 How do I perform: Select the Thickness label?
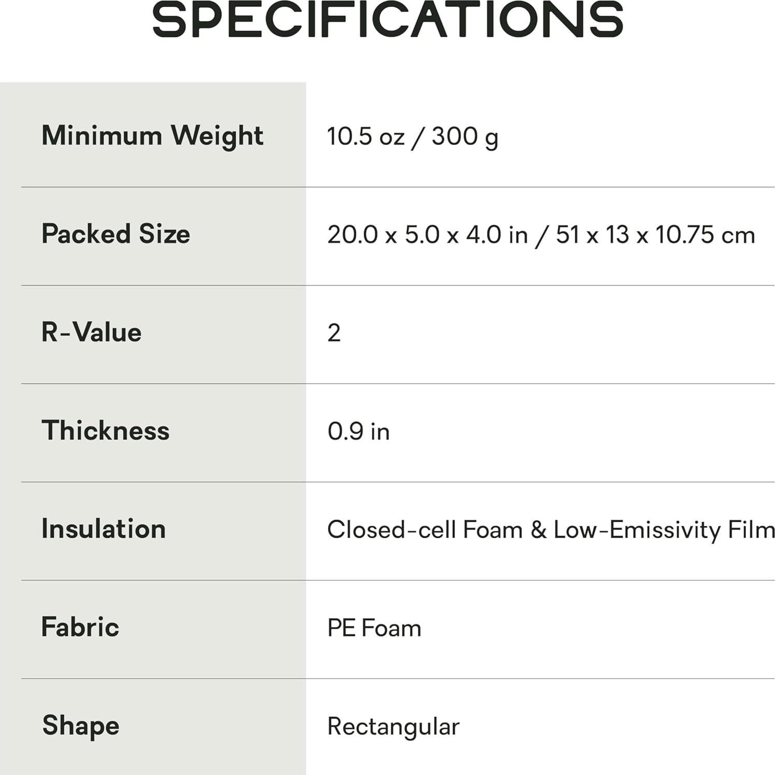[x=106, y=430]
